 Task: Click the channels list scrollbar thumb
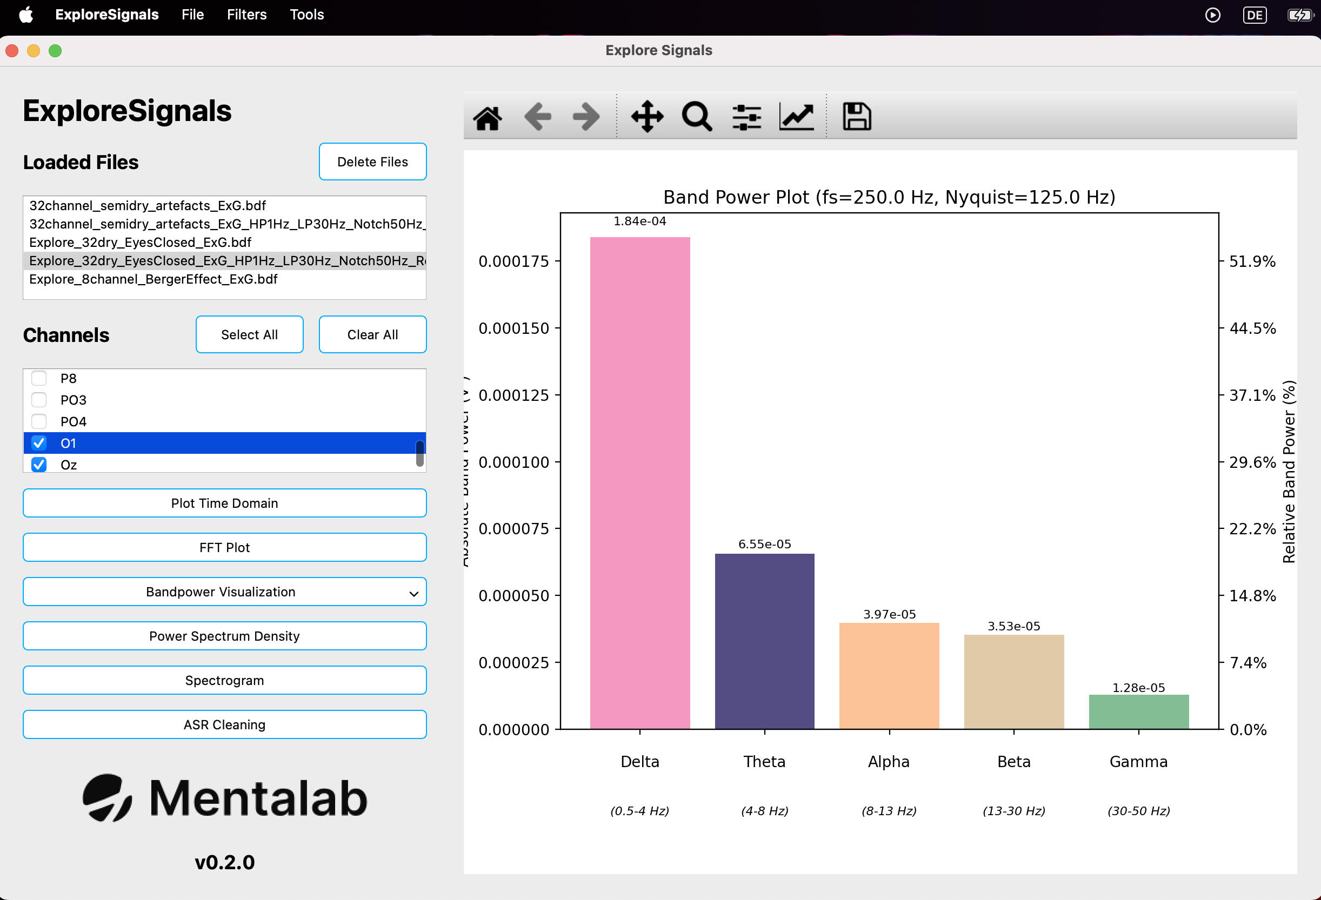[419, 453]
